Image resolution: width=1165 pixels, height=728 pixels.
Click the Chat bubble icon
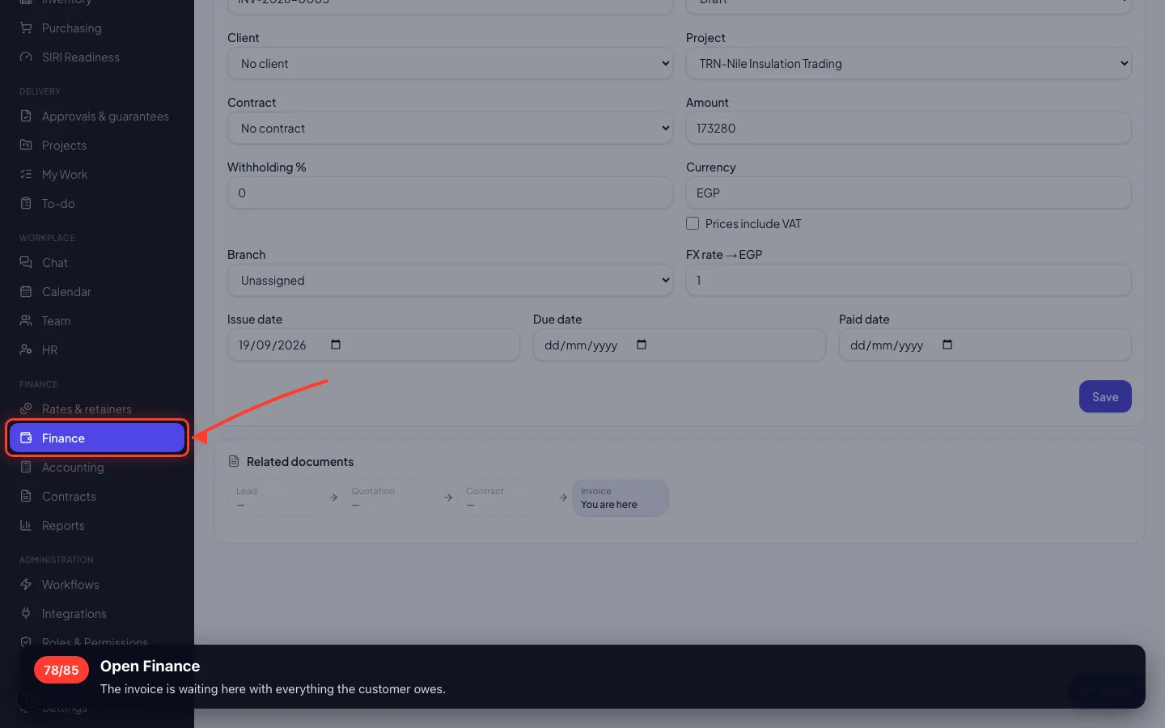pos(26,263)
